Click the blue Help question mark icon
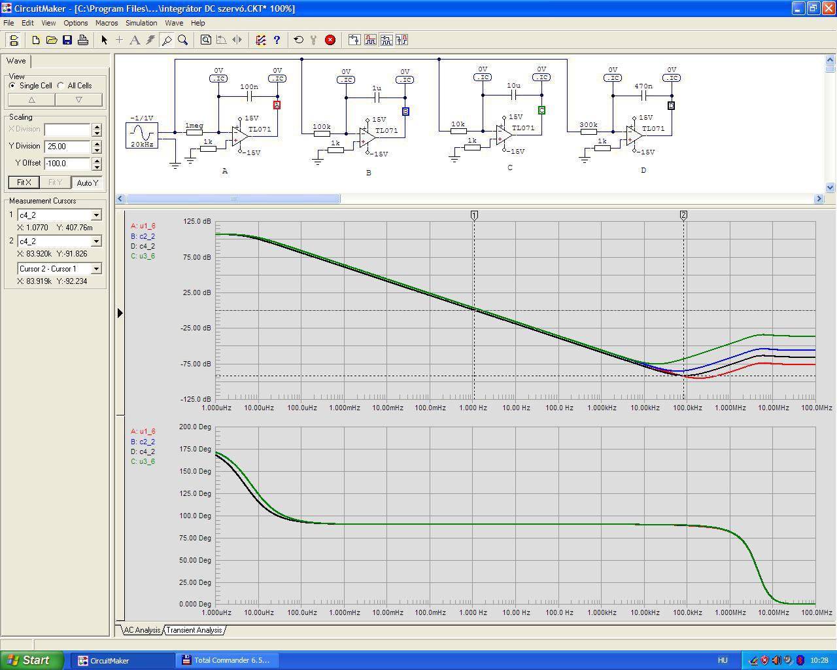837x670 pixels. click(277, 40)
